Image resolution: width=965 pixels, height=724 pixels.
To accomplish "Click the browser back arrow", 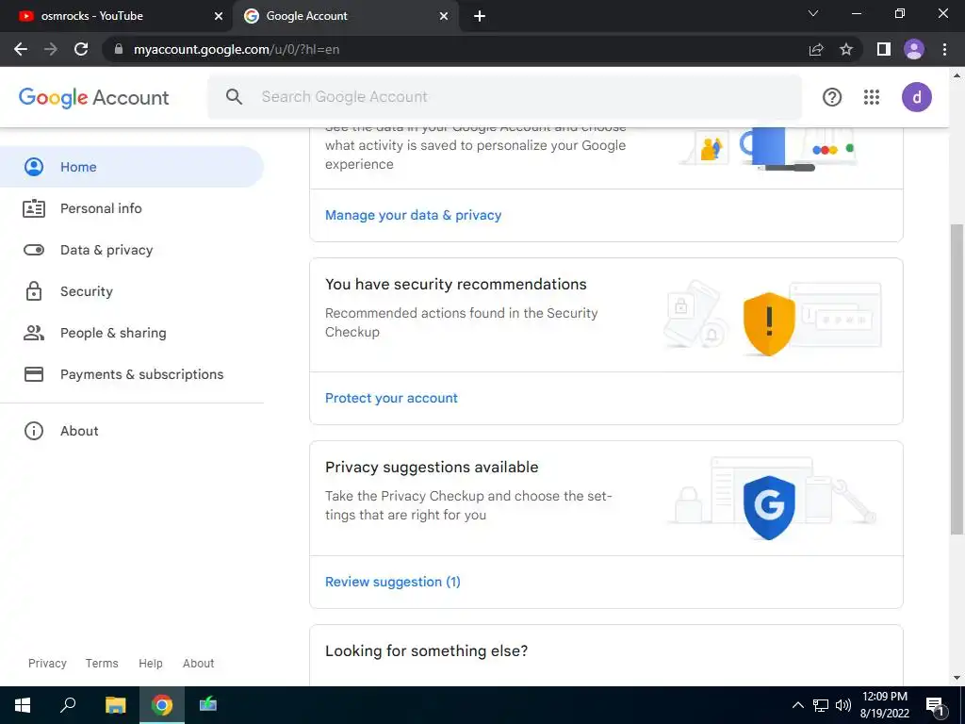I will coord(21,49).
